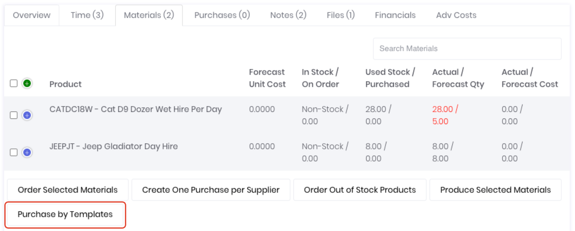This screenshot has width=575, height=231.
Task: Toggle the select all materials checkbox
Action: [x=14, y=83]
